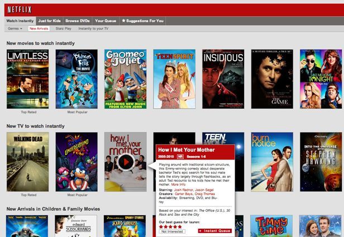Open The Walking Dead thumbnail
Viewport: 344px width, 237px height.
tap(27, 162)
